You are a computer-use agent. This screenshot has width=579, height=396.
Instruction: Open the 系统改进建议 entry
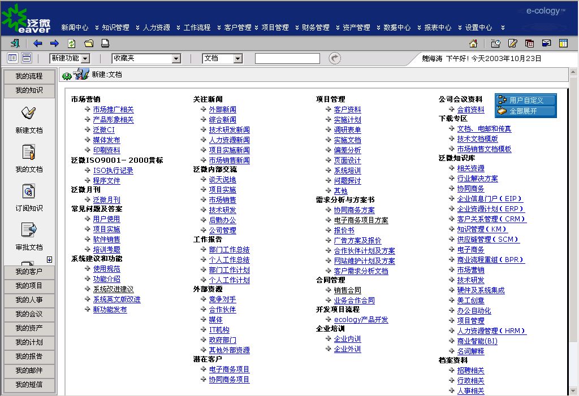pos(113,289)
